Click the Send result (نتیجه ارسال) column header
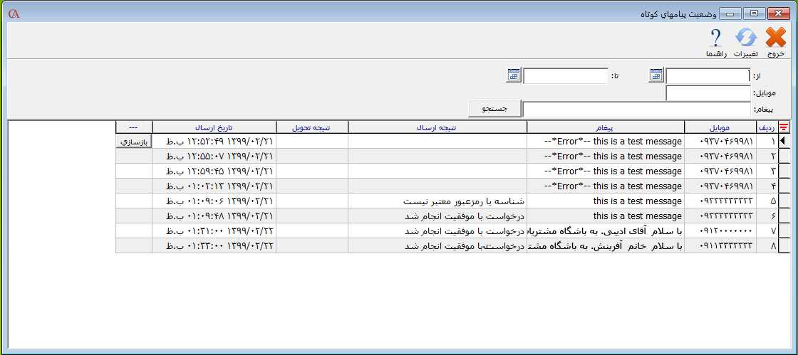 click(x=437, y=127)
